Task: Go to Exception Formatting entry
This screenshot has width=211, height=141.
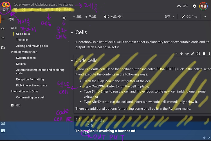Action: (30, 79)
